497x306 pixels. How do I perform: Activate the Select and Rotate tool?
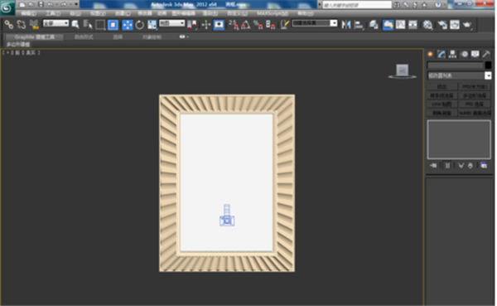click(139, 25)
